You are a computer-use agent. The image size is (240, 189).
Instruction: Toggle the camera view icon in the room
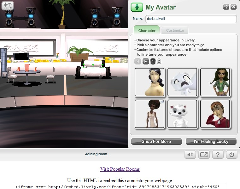click(x=8, y=5)
